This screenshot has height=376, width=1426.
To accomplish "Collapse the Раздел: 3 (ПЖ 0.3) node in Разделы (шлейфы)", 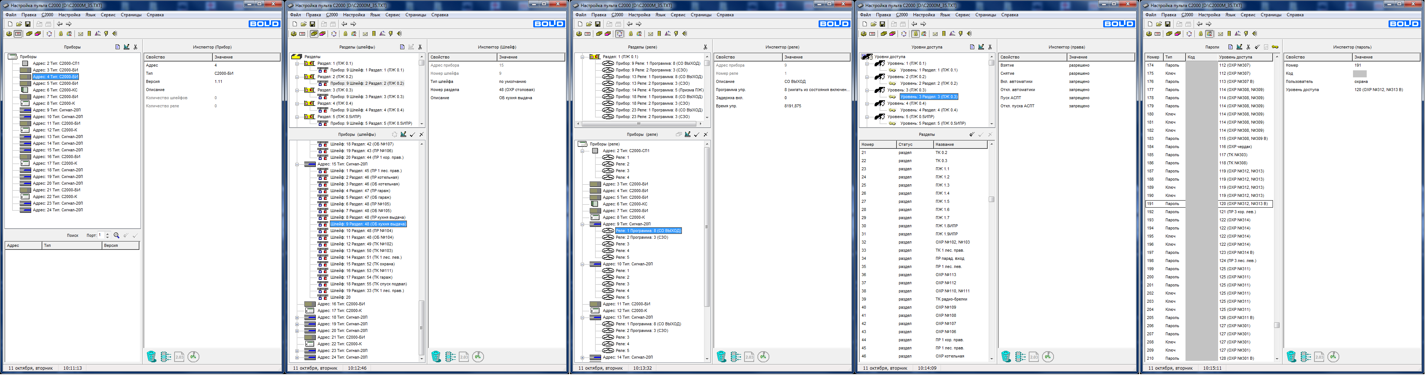I will click(x=297, y=90).
